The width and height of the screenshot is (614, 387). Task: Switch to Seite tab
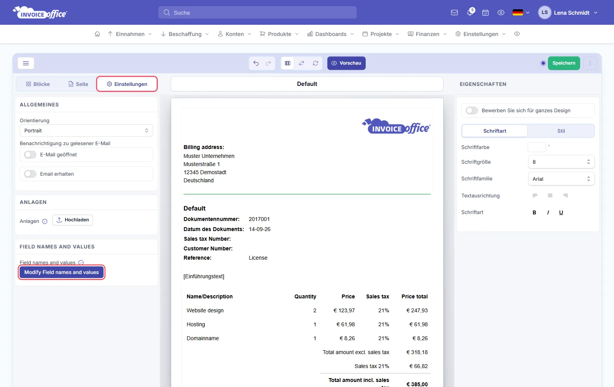pyautogui.click(x=78, y=84)
